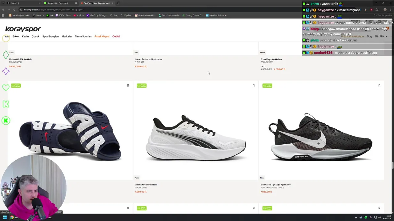Click the Windows Start button
Screen dimensions: 394x221
coord(5,217)
